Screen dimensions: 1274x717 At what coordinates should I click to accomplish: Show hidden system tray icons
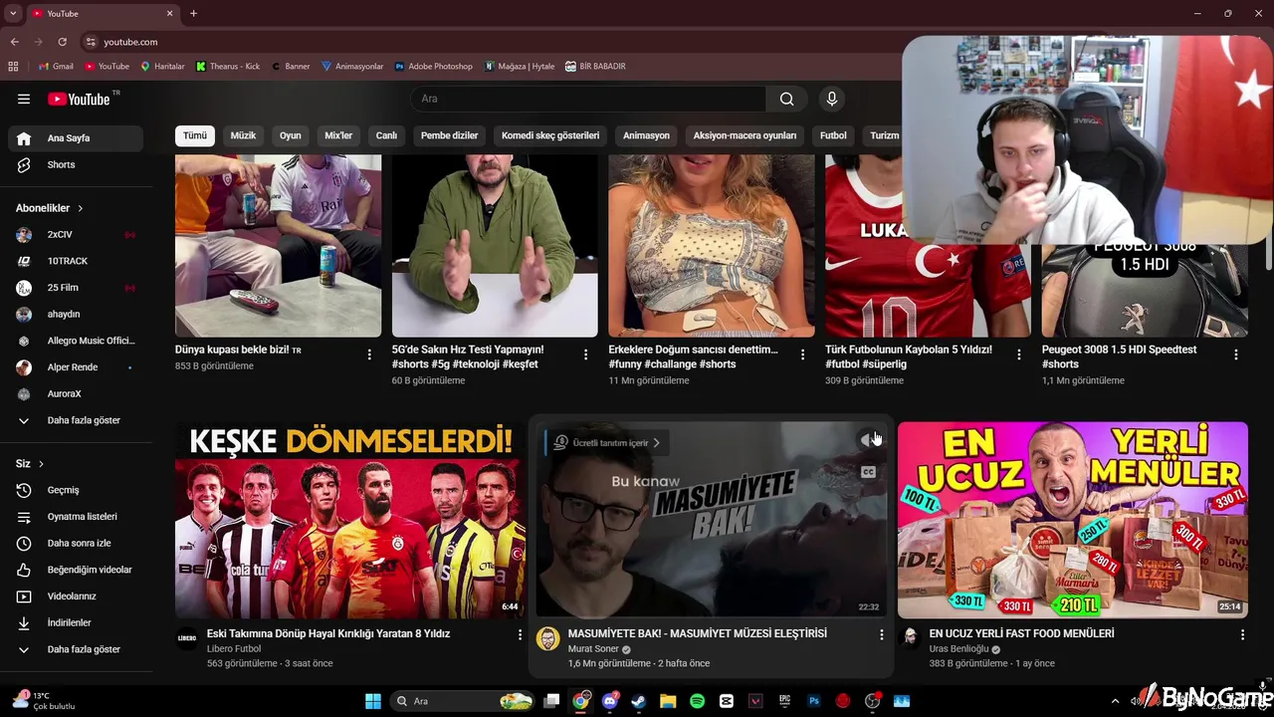tap(1115, 701)
